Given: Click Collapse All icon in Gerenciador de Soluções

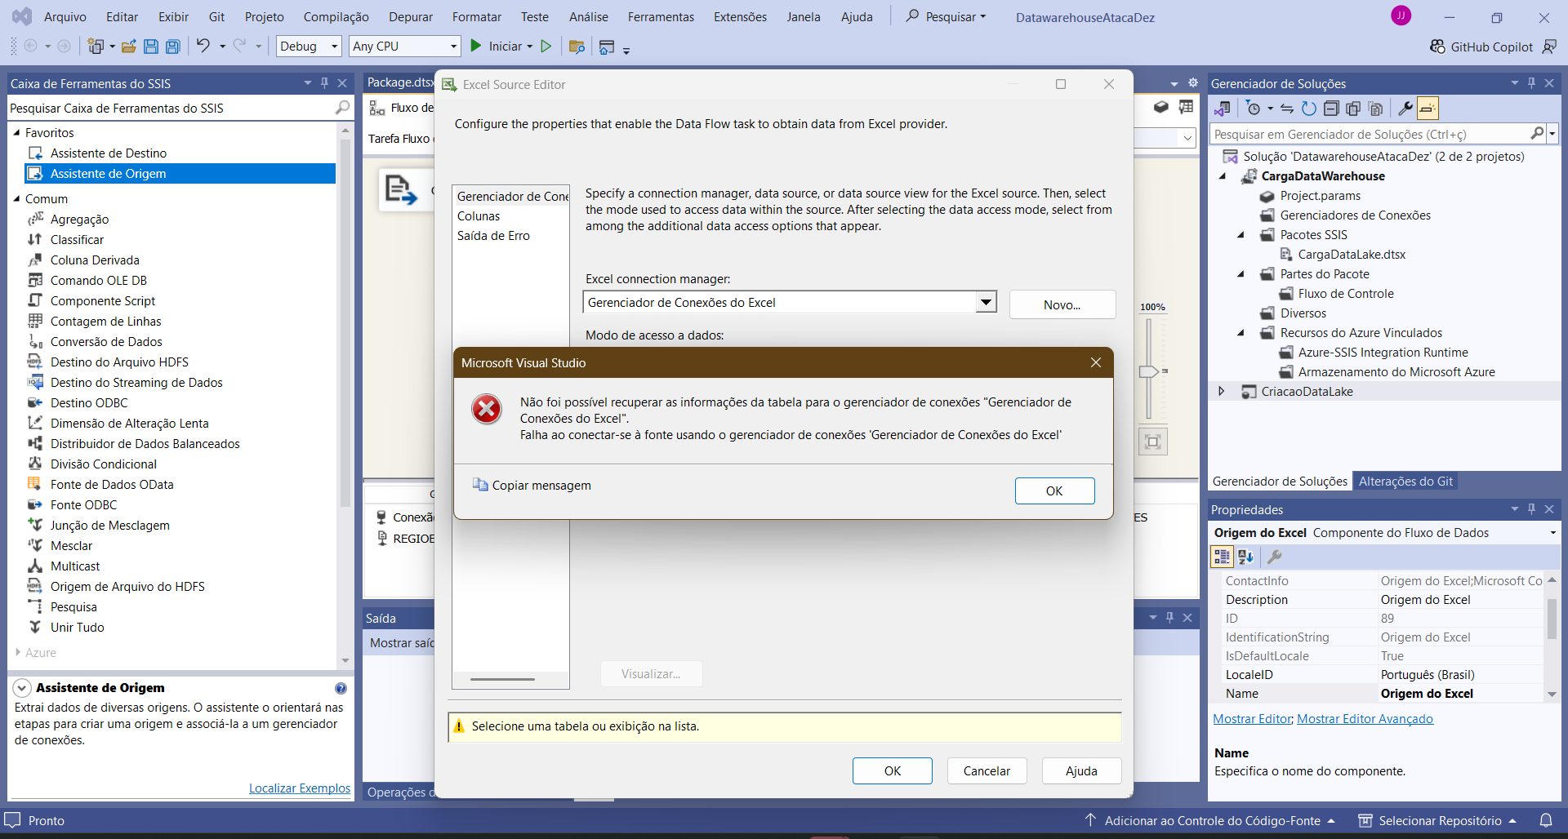Looking at the screenshot, I should [x=1331, y=109].
